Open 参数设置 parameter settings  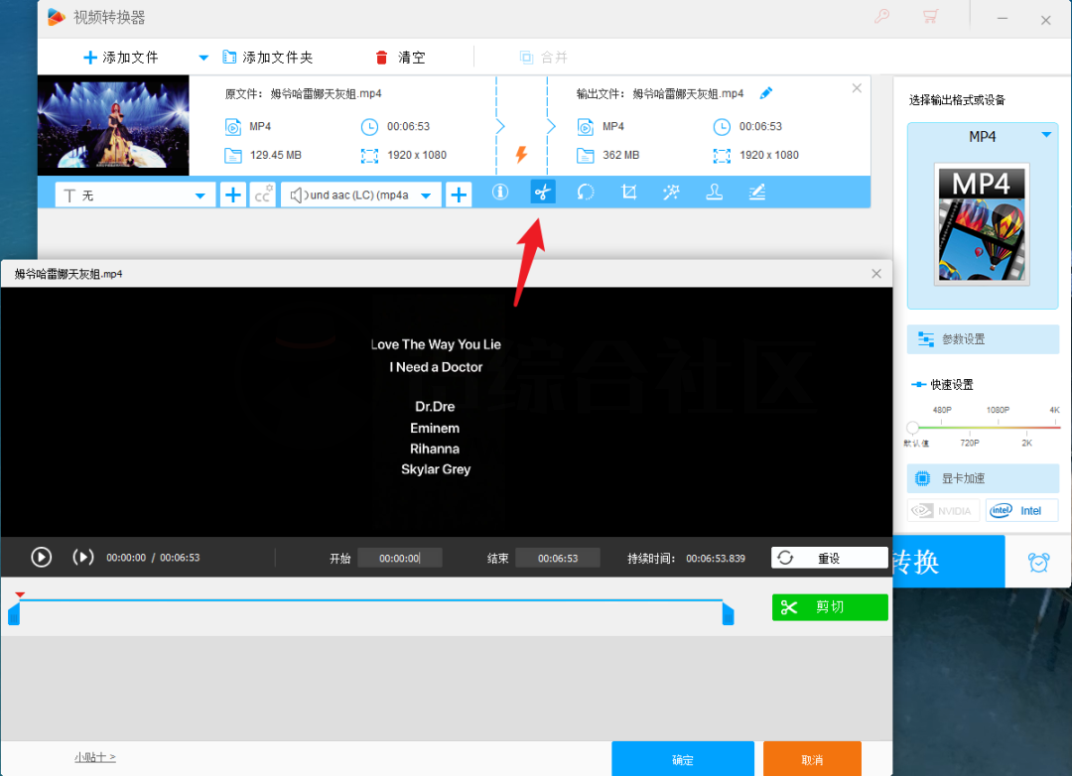pos(983,339)
